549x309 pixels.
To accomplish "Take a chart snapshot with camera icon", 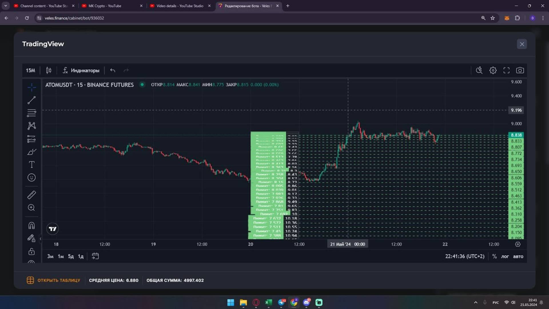I will coord(520,70).
